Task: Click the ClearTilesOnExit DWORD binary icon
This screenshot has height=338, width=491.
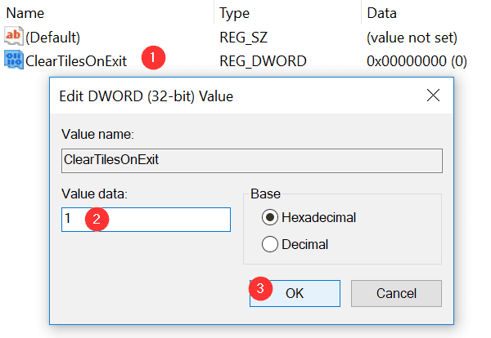Action: tap(15, 60)
